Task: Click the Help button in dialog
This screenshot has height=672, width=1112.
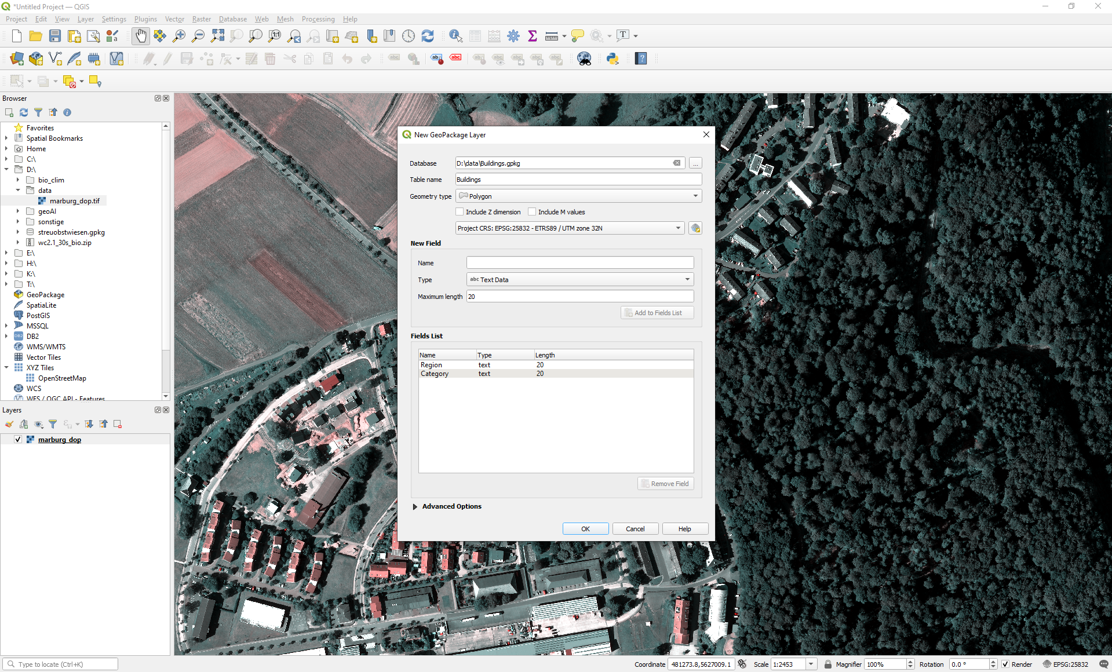Action: [685, 529]
